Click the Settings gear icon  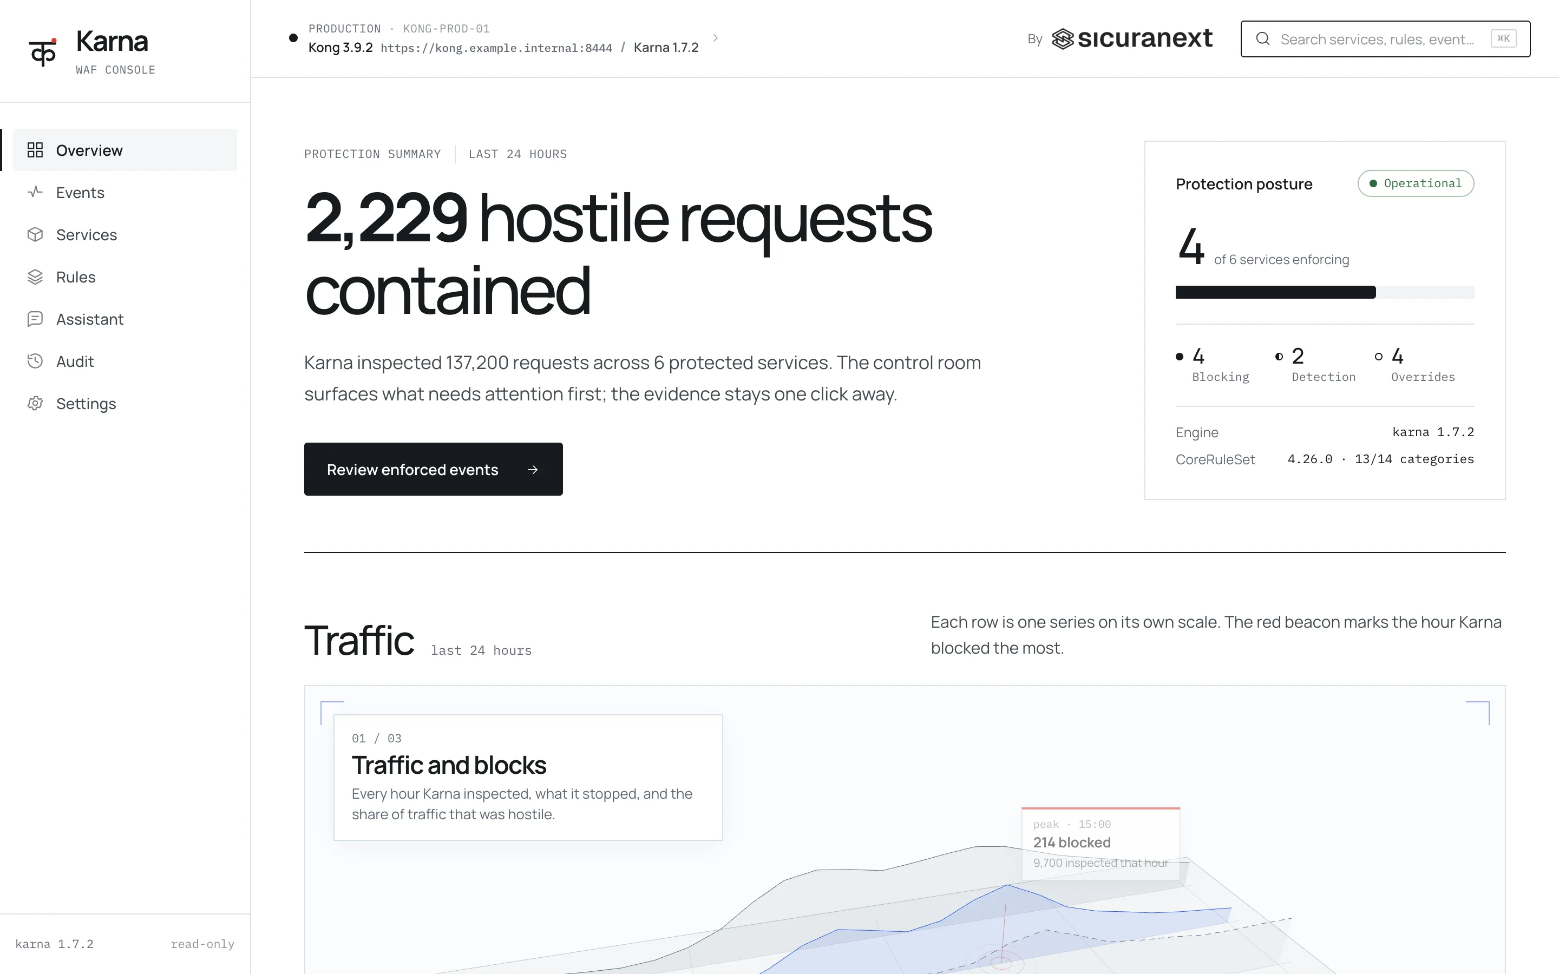click(x=35, y=403)
